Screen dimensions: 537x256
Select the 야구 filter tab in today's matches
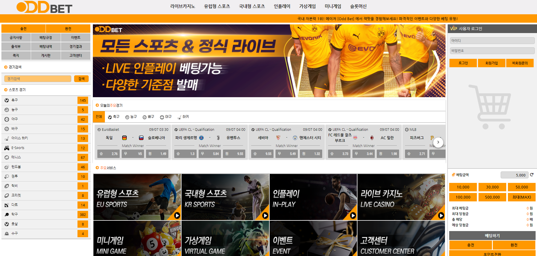coord(166,117)
